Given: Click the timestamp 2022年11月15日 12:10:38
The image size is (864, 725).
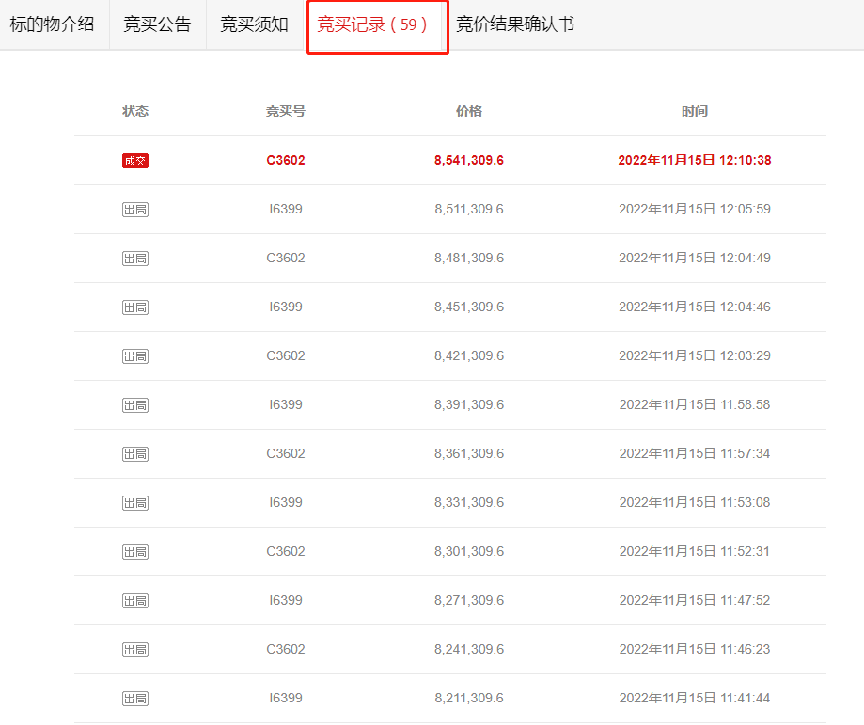Looking at the screenshot, I should click(x=694, y=160).
